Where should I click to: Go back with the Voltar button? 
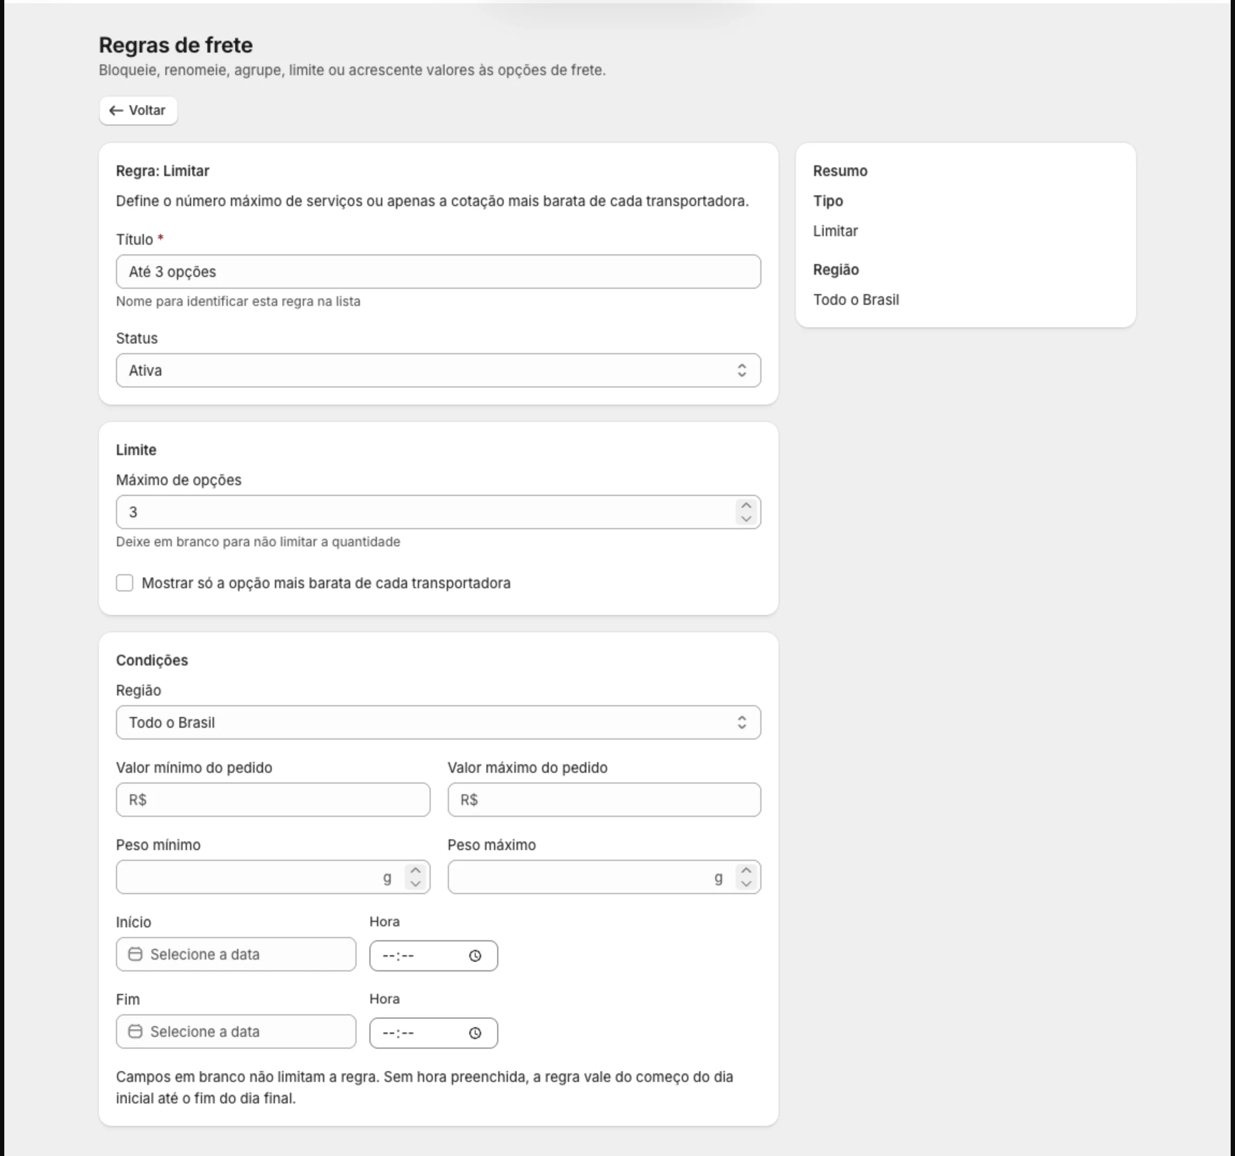click(x=138, y=111)
